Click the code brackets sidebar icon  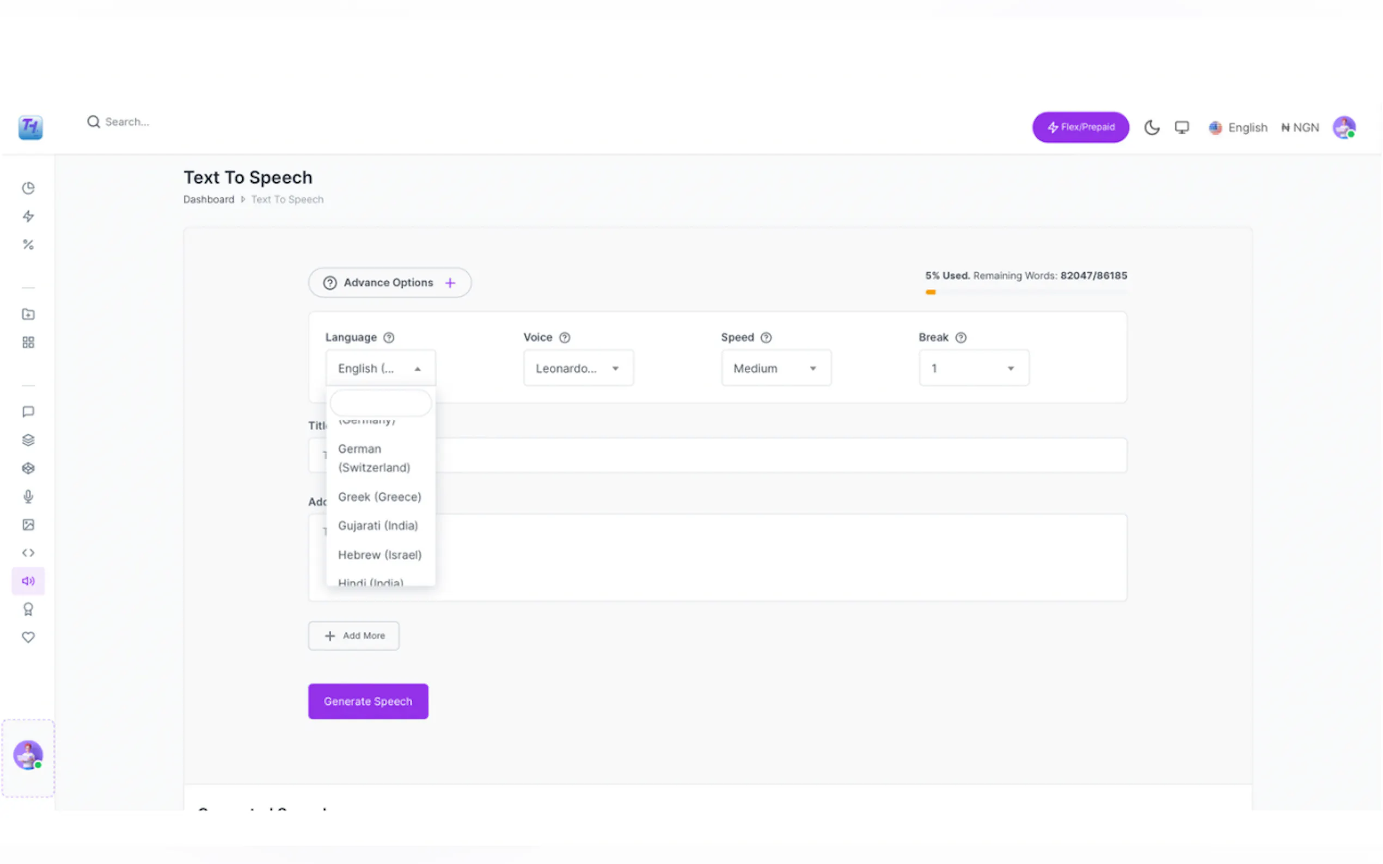[28, 553]
